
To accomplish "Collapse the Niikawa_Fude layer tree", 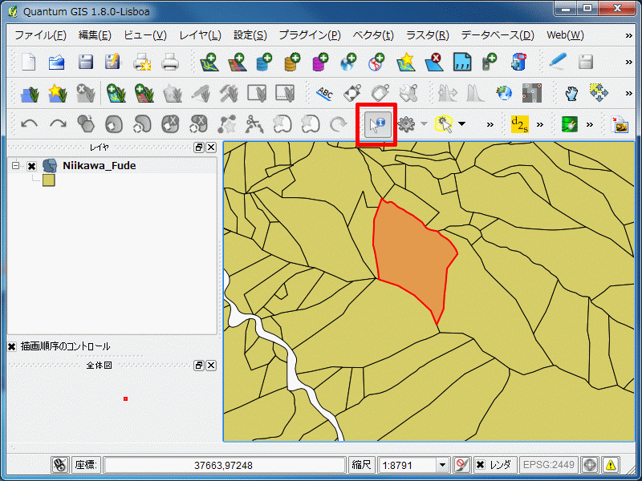I will pos(15,166).
